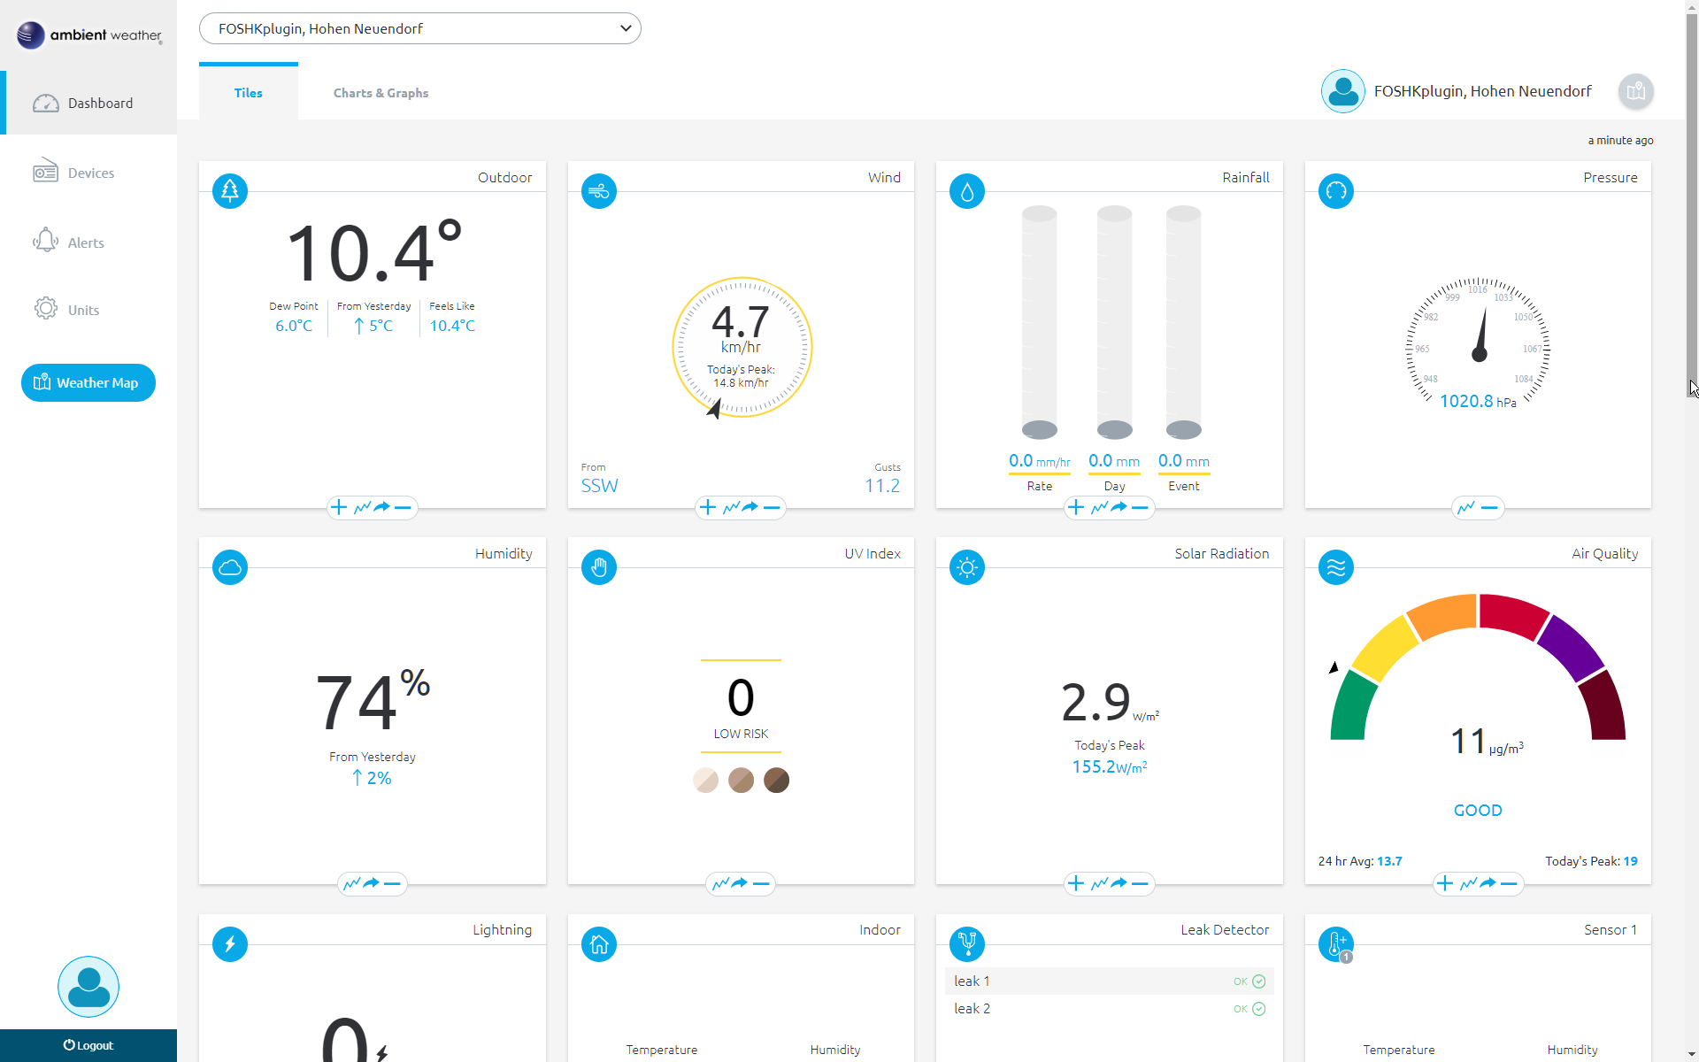
Task: Open Alerts in the sidebar
Action: coord(86,242)
